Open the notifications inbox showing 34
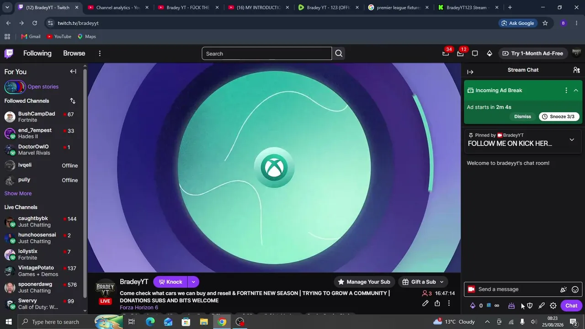 pos(446,53)
